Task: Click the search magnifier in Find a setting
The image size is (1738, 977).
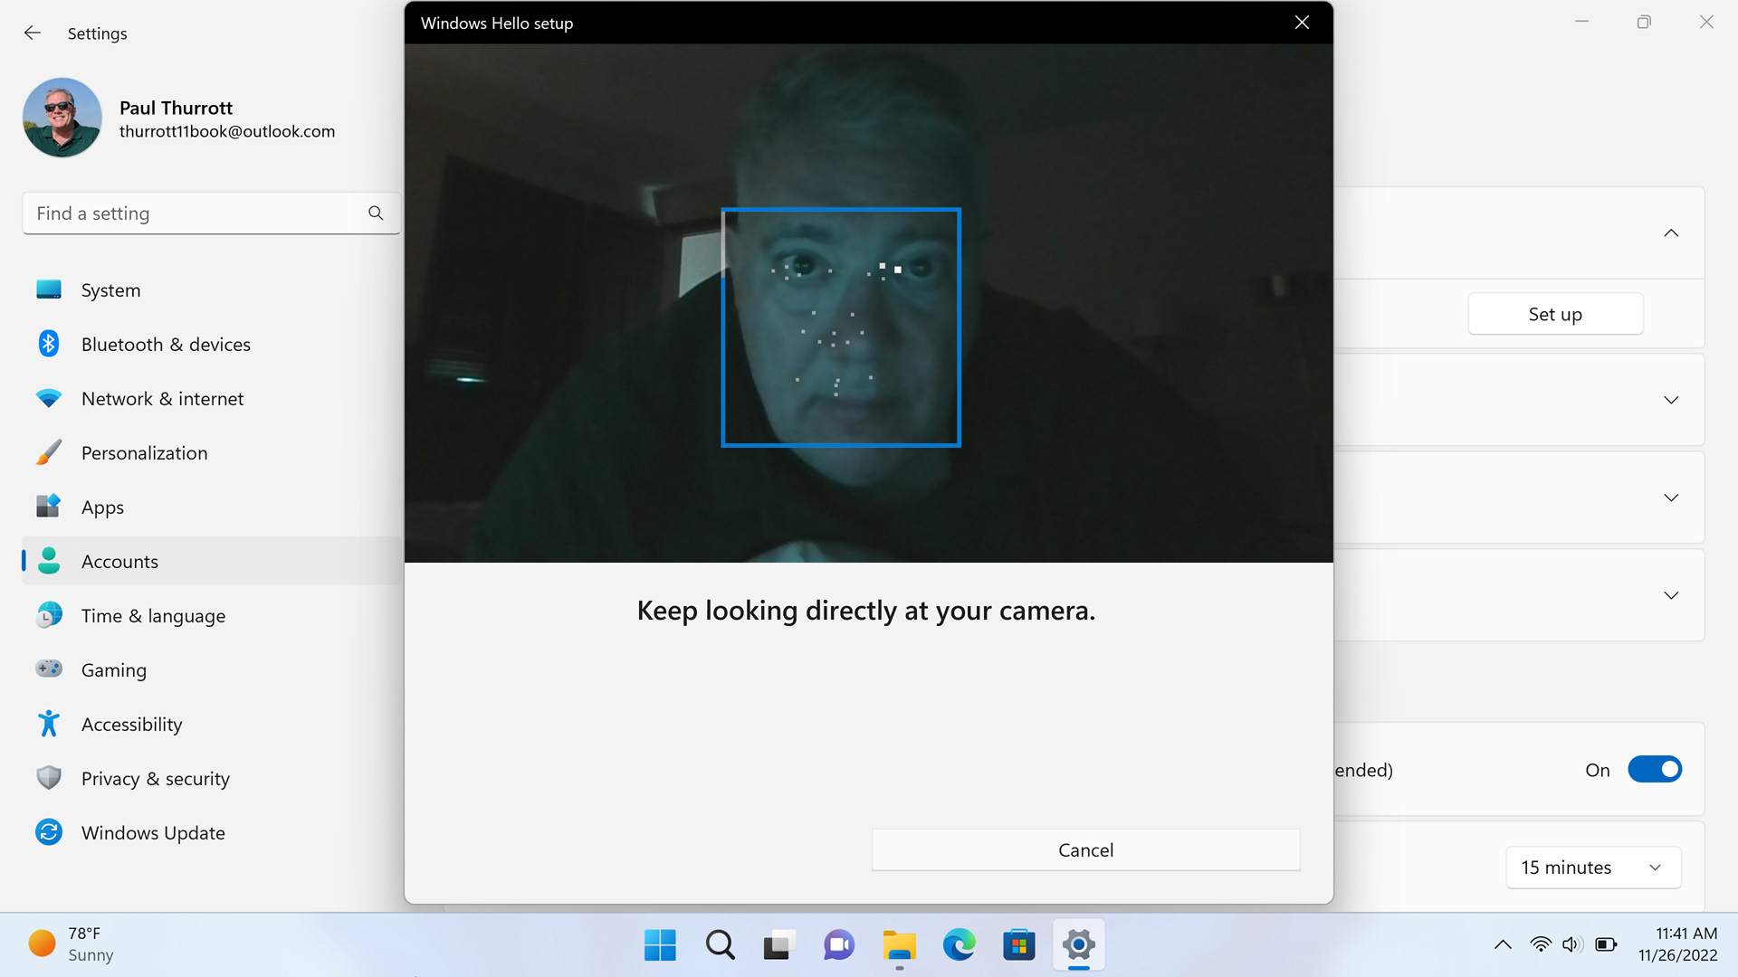Action: point(376,213)
